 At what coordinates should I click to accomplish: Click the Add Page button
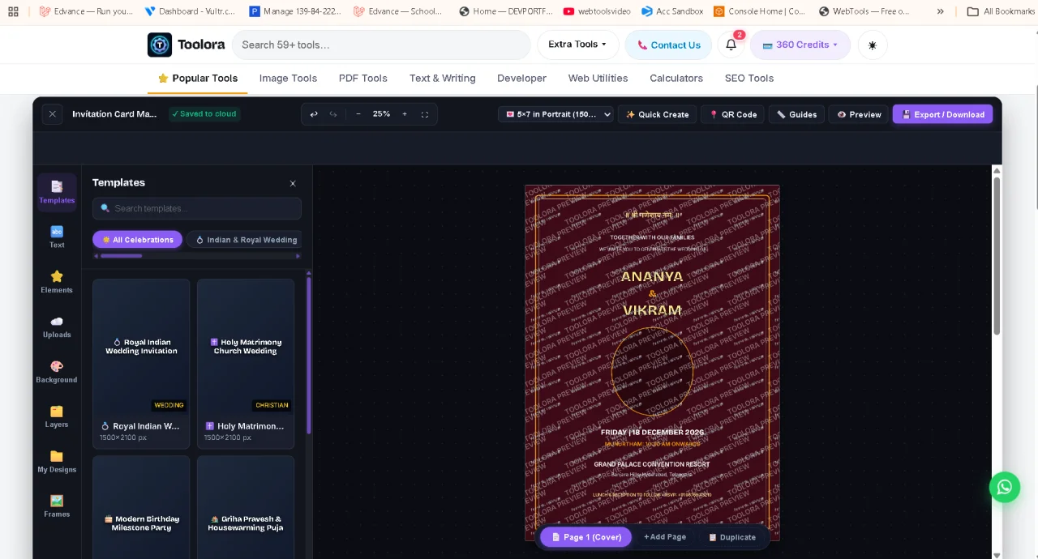pos(665,537)
